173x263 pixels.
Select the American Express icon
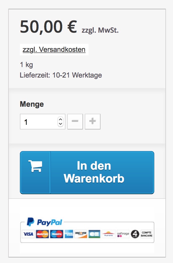69,234
